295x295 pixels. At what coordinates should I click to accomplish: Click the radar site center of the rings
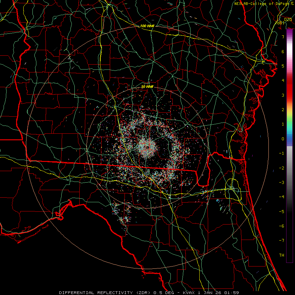pyautogui.click(x=147, y=147)
